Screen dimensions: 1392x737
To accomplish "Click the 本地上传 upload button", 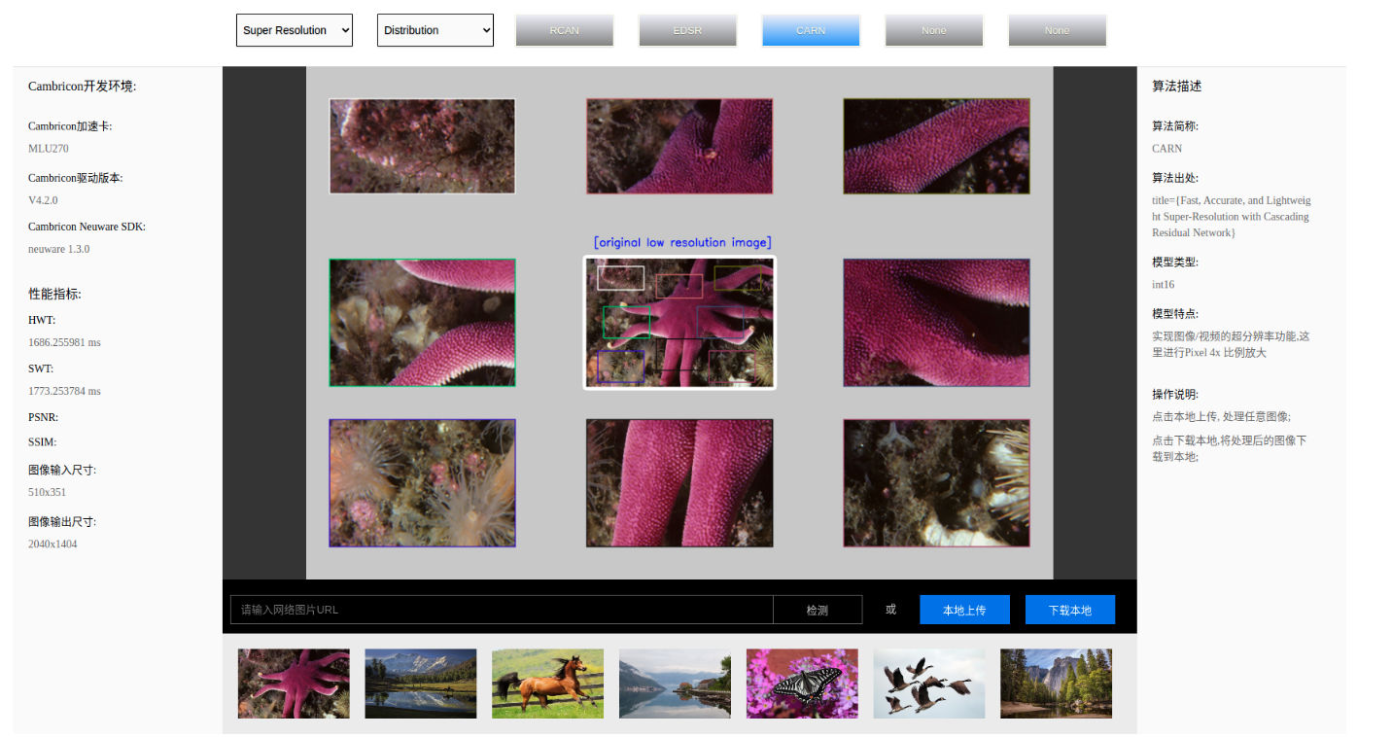I will tap(964, 610).
